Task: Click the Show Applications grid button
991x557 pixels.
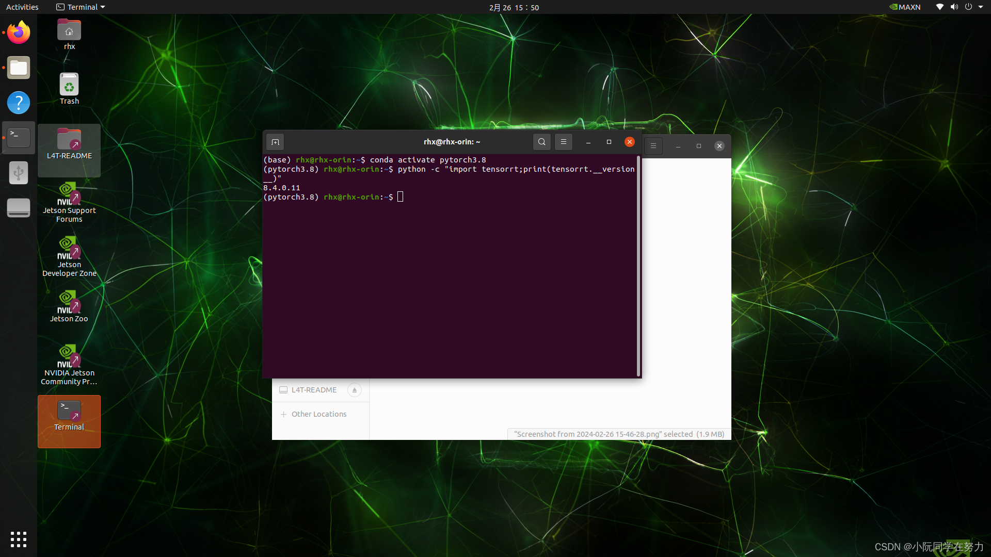Action: [x=19, y=538]
